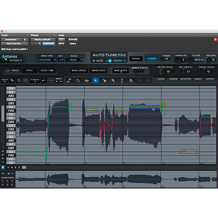Recall zoom state 6
Screen dimensions: 218x218
12,185
